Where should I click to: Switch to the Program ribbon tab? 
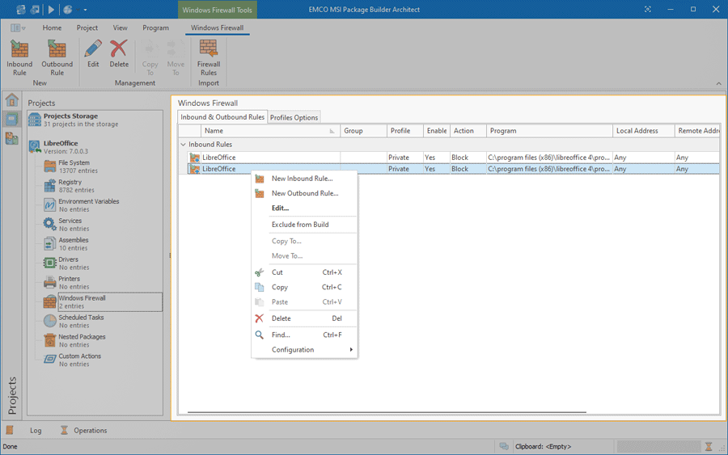[155, 27]
